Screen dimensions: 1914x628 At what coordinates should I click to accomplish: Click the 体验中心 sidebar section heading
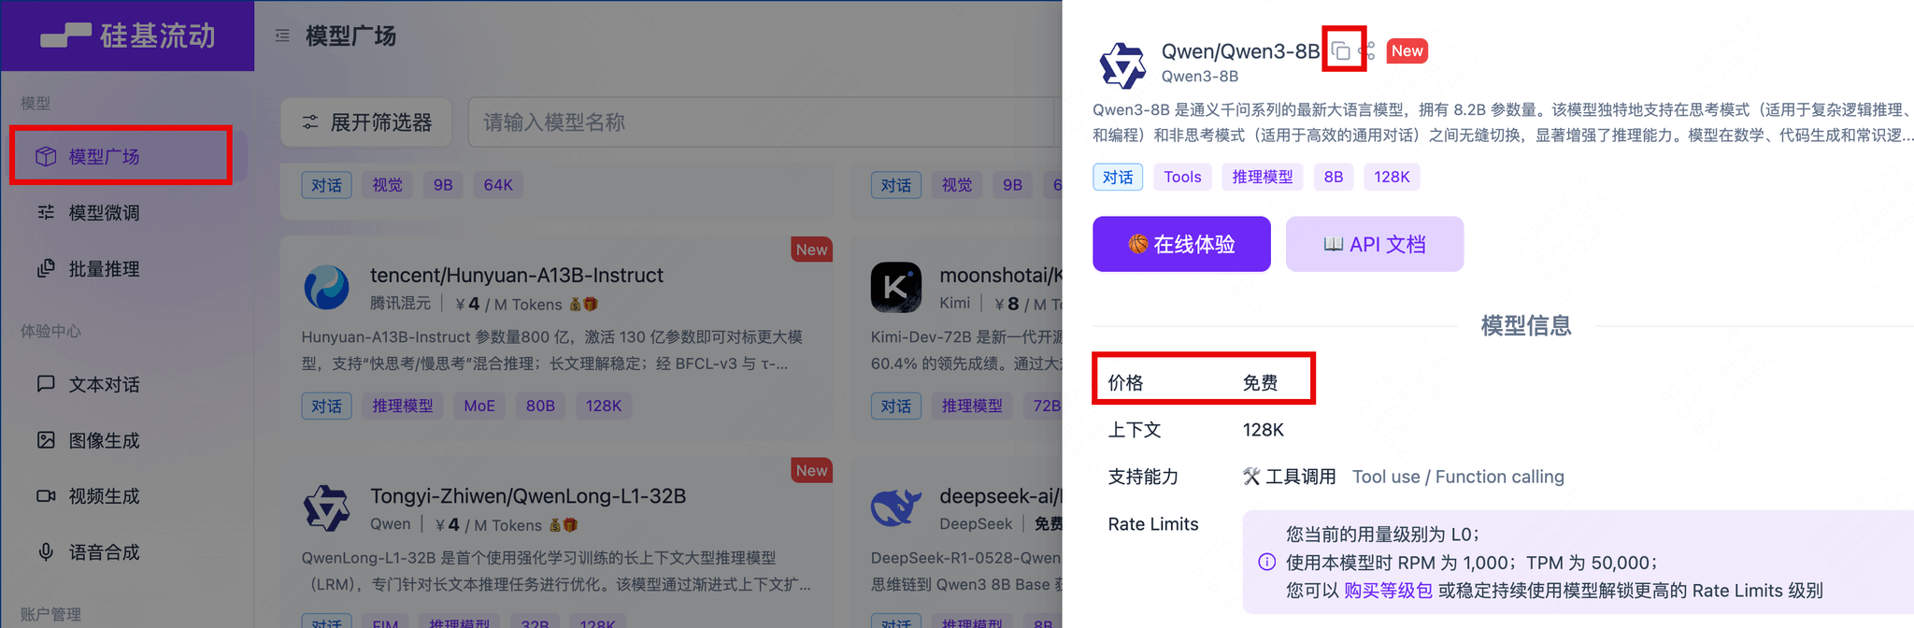tap(50, 331)
